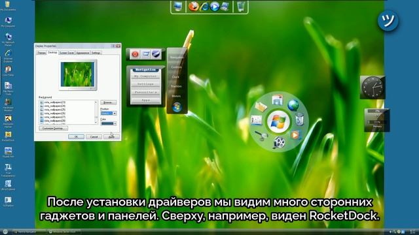Click the orange play icon in the circular dock

point(295,135)
